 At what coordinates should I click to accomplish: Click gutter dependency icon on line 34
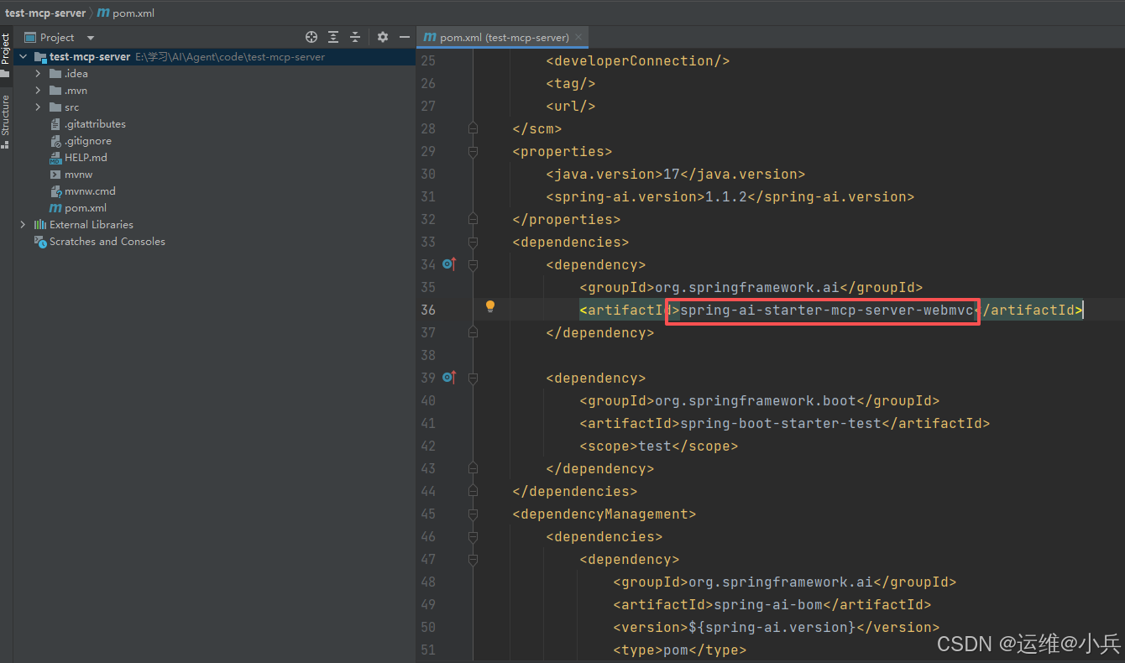[449, 264]
